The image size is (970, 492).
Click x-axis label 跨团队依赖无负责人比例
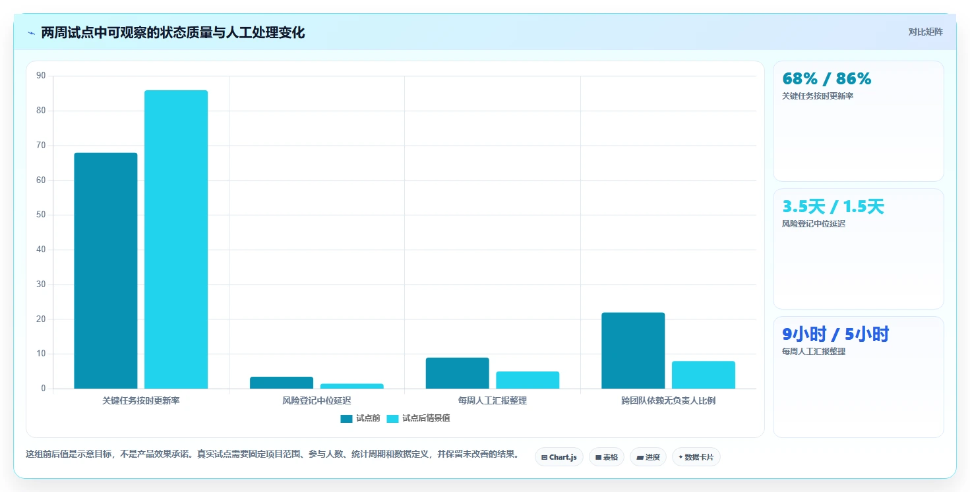(x=669, y=400)
